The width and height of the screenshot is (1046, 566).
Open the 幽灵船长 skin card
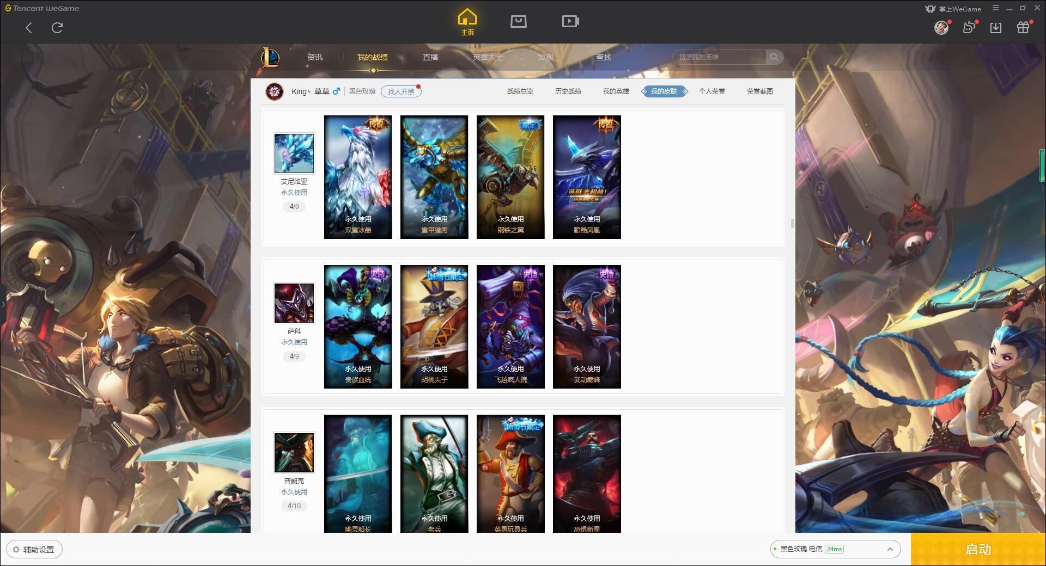click(358, 473)
